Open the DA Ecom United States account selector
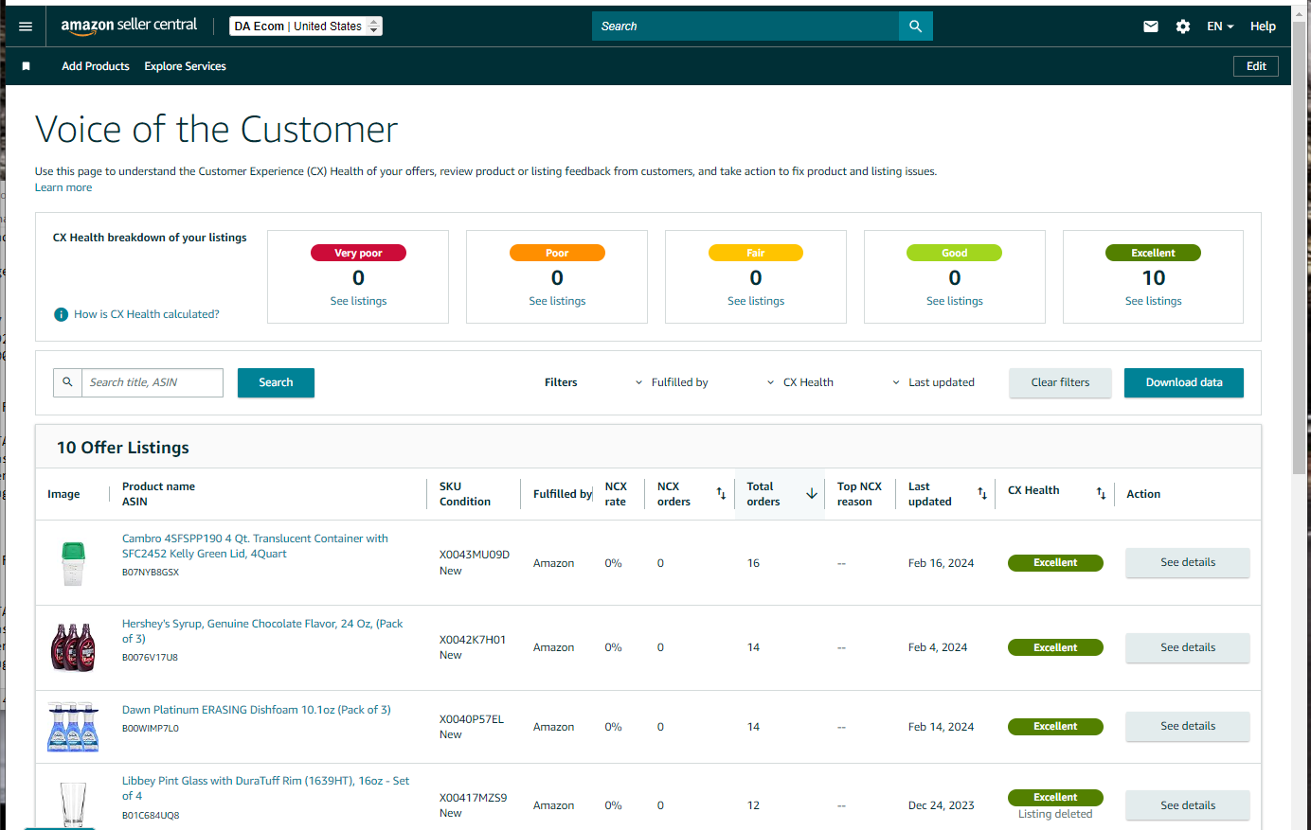Screen dimensions: 1311x830 [x=306, y=26]
